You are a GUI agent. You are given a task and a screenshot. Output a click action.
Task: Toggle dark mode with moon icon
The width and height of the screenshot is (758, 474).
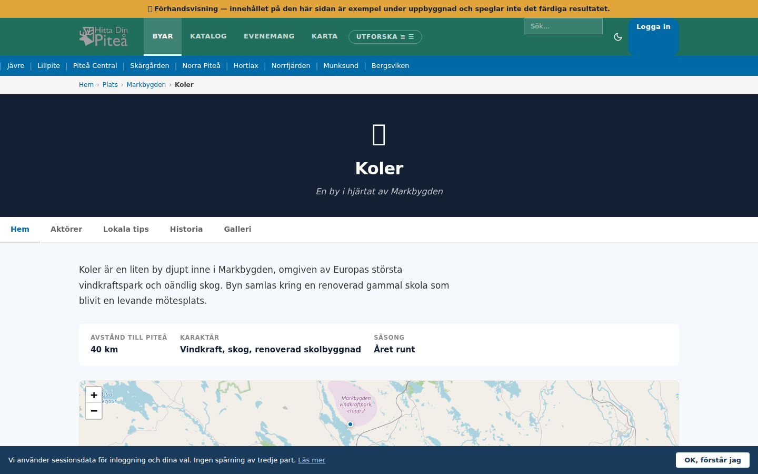tap(618, 37)
